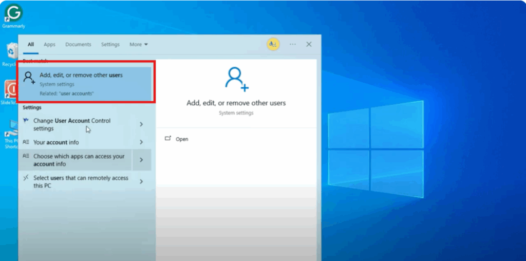This screenshot has width=526, height=261.
Task: Click Open in the preview pane
Action: [182, 139]
